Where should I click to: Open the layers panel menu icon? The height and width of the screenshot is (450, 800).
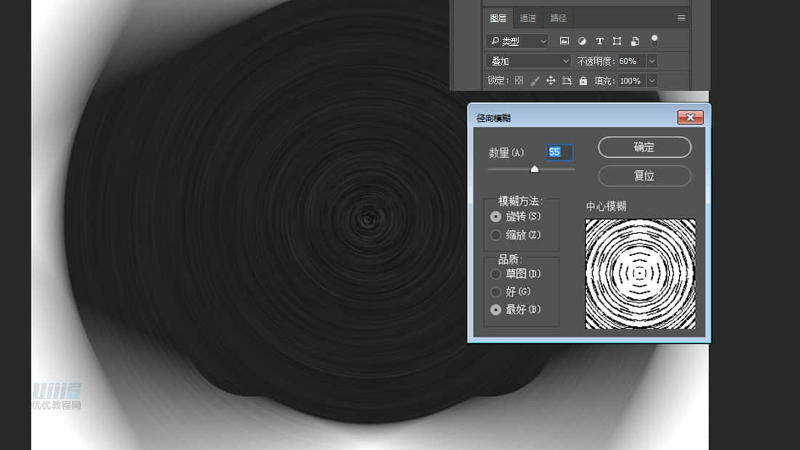681,18
